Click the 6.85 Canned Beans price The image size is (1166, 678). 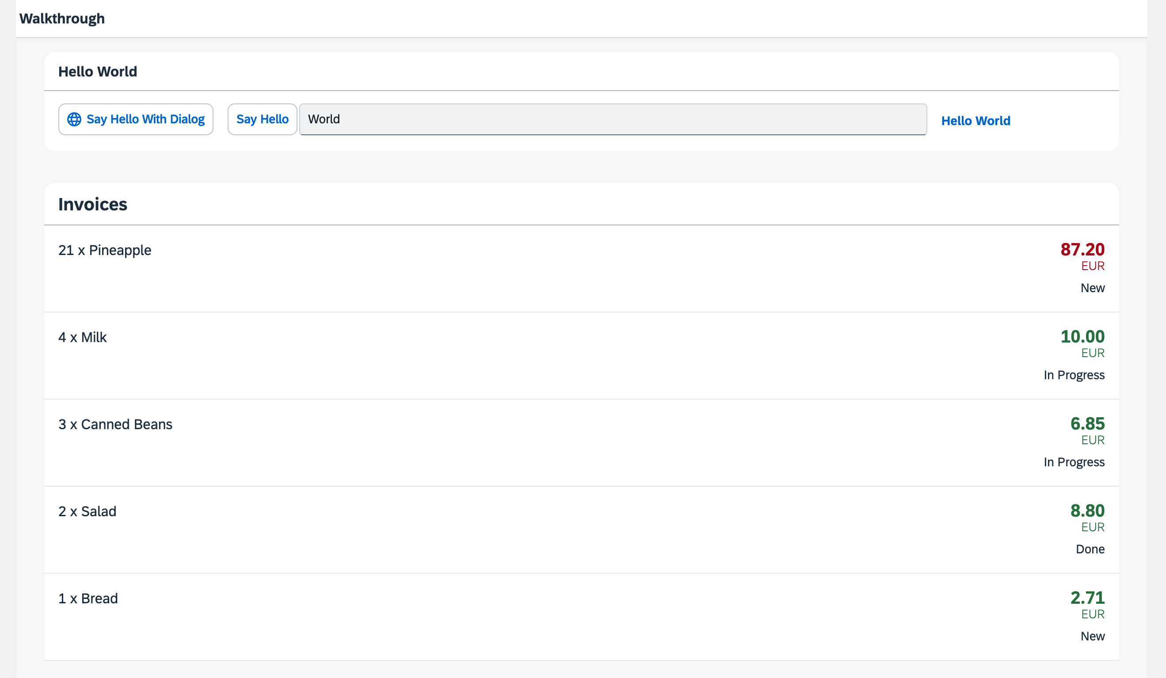1087,423
